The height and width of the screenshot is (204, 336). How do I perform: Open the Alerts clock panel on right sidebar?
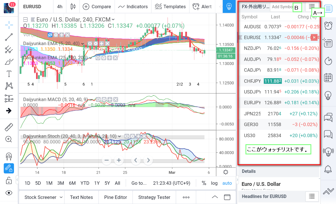328,25
